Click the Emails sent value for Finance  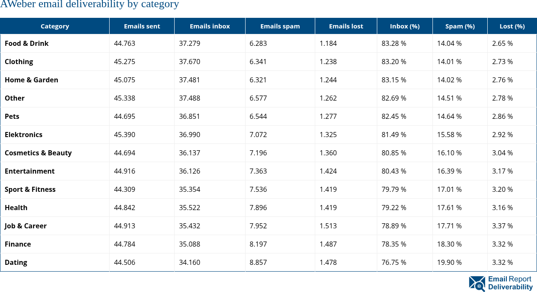pos(124,244)
